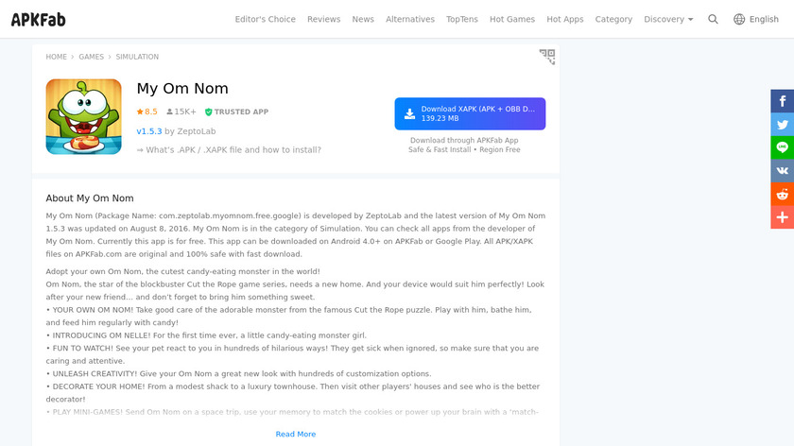The height and width of the screenshot is (446, 794).
Task: Open the QR code icon
Action: (547, 57)
